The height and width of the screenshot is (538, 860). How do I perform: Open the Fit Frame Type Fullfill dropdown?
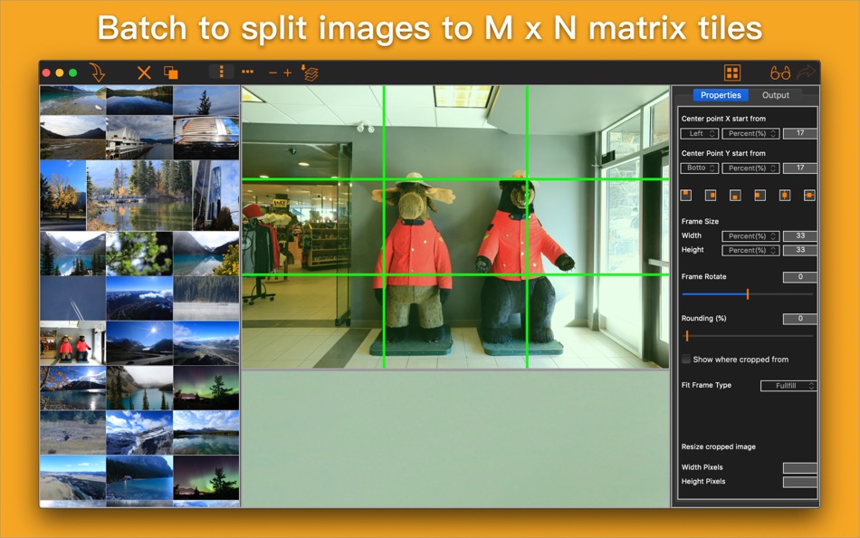click(x=788, y=385)
